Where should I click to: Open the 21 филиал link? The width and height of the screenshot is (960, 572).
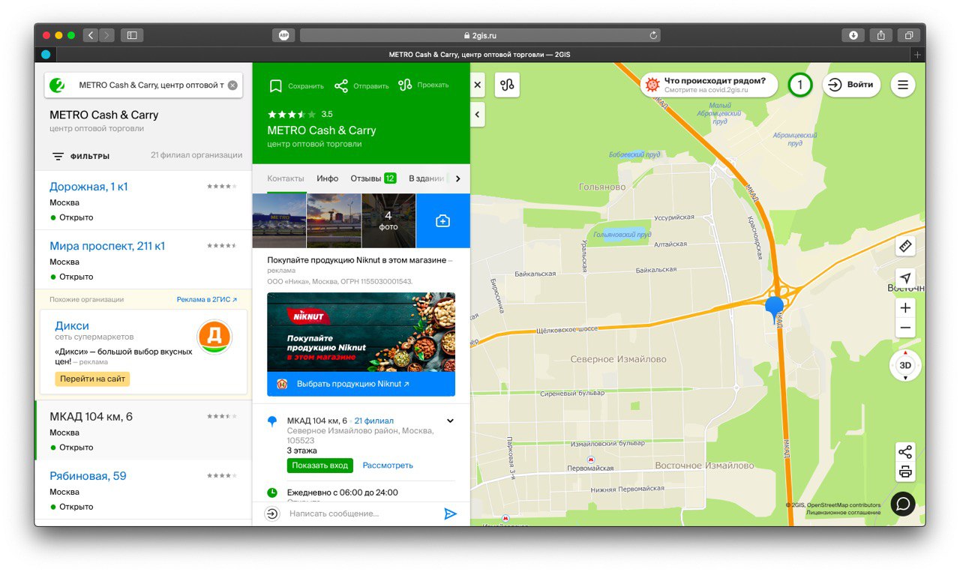373,421
